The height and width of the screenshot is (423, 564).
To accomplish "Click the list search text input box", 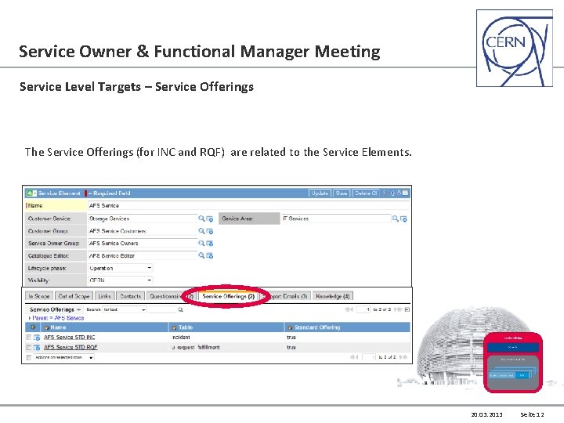I will click(x=162, y=309).
